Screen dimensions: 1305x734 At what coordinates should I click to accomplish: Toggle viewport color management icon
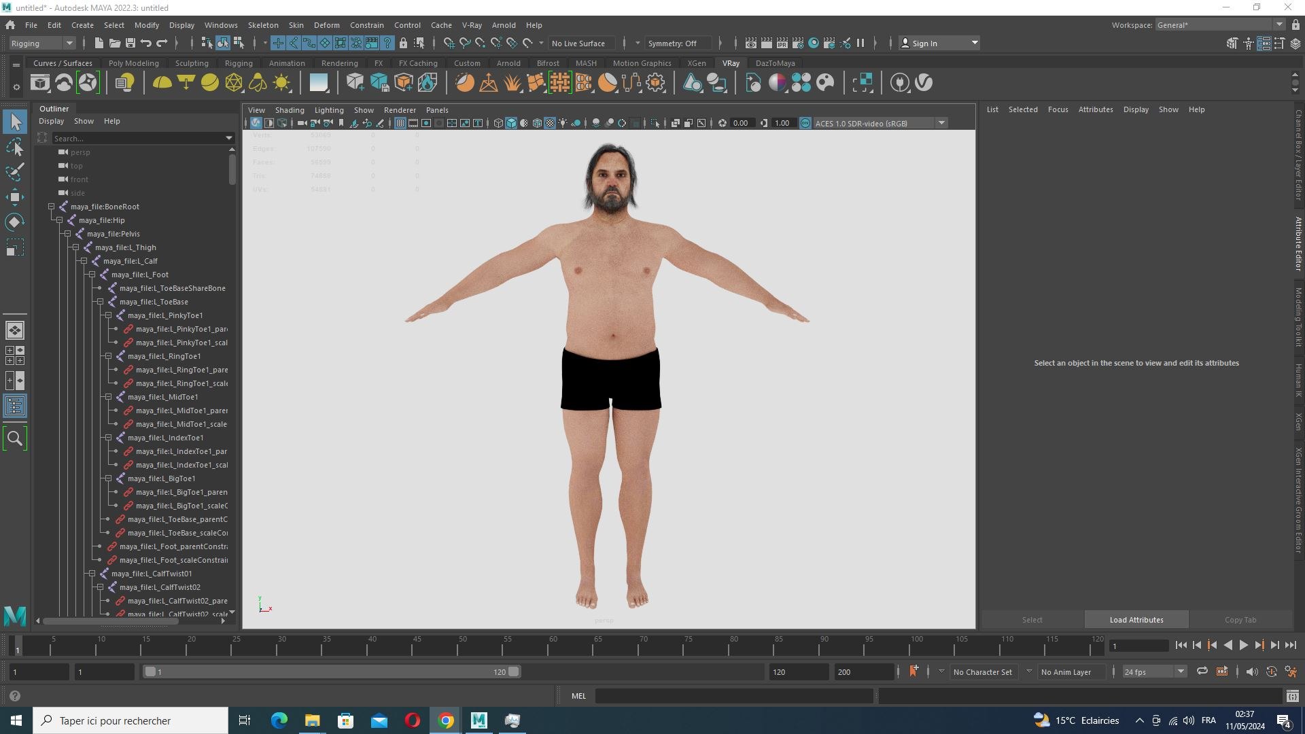[x=805, y=123]
